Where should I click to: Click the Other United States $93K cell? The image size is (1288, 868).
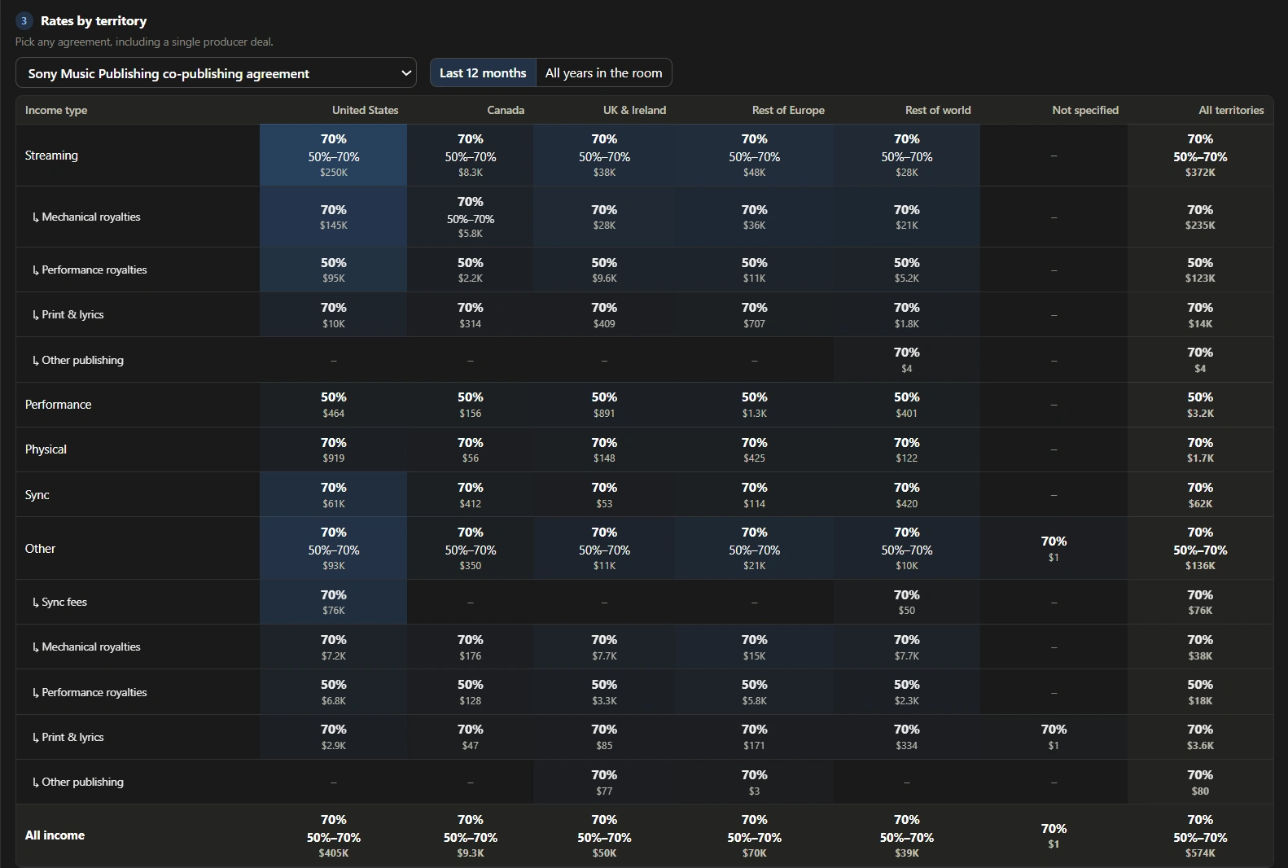334,549
